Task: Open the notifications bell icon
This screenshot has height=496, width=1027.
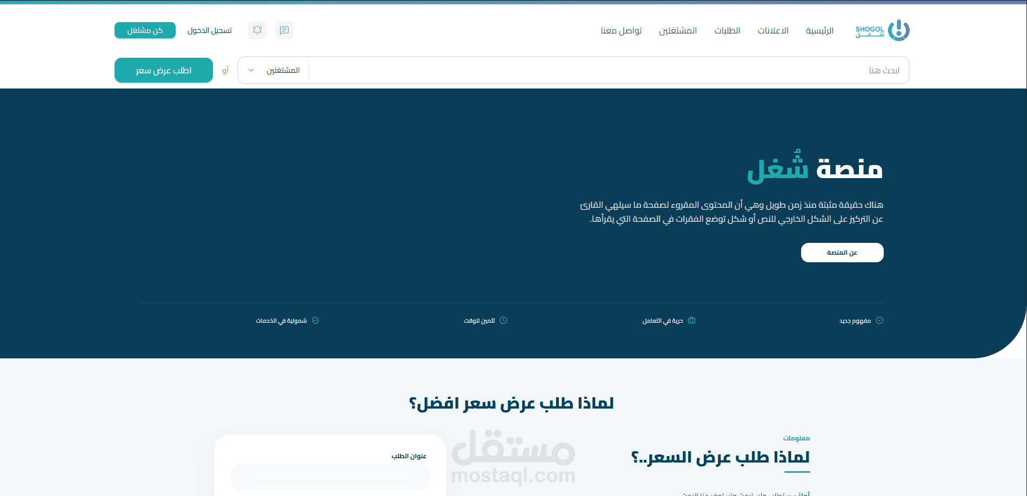Action: coord(257,30)
